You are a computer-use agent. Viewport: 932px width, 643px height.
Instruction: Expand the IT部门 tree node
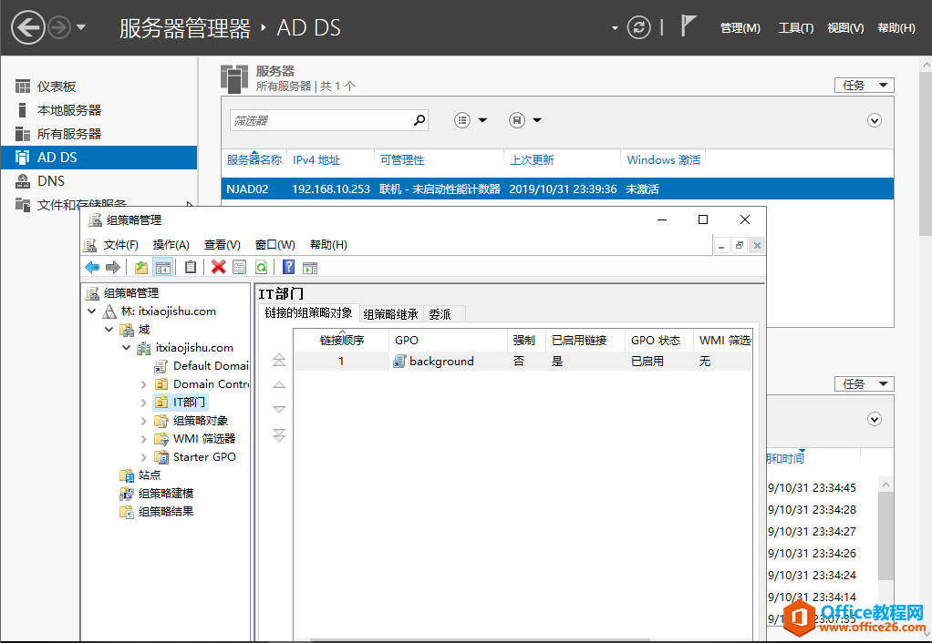[x=144, y=403]
